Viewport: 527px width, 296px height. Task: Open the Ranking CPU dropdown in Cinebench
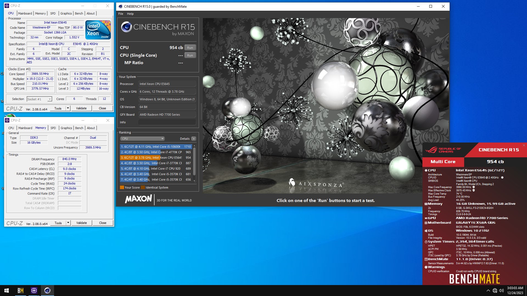point(142,139)
